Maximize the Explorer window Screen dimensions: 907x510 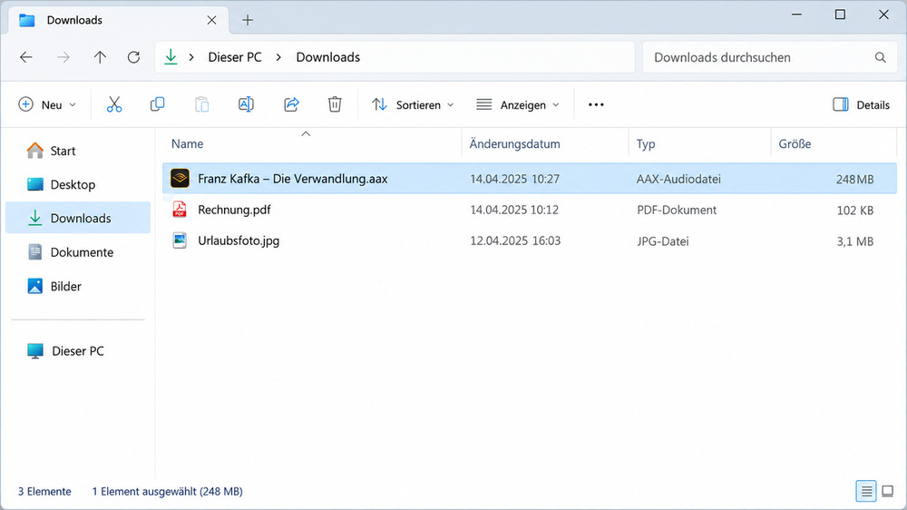click(x=840, y=15)
